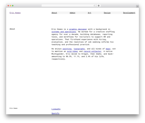Follow the graphic designer link
Viewport: 145px width, 123px height.
coord(78,29)
